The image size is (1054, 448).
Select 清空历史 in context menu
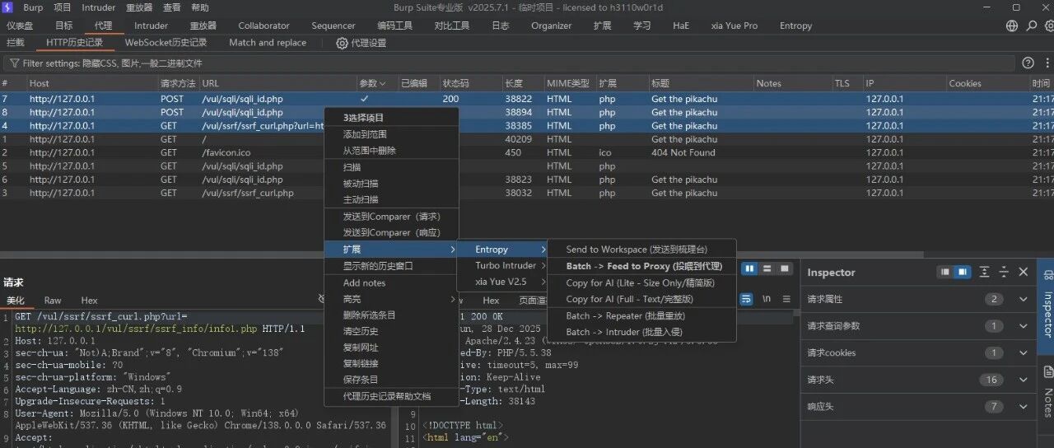point(391,331)
